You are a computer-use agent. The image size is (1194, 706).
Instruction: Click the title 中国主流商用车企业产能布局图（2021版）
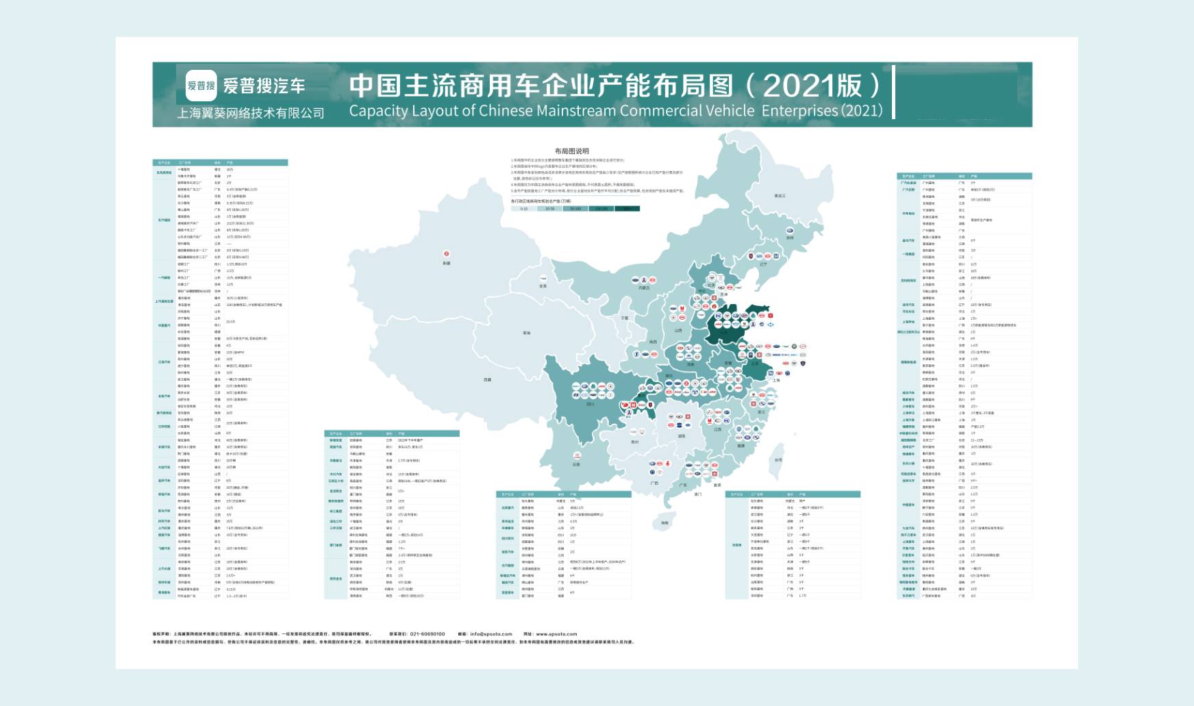pos(615,86)
